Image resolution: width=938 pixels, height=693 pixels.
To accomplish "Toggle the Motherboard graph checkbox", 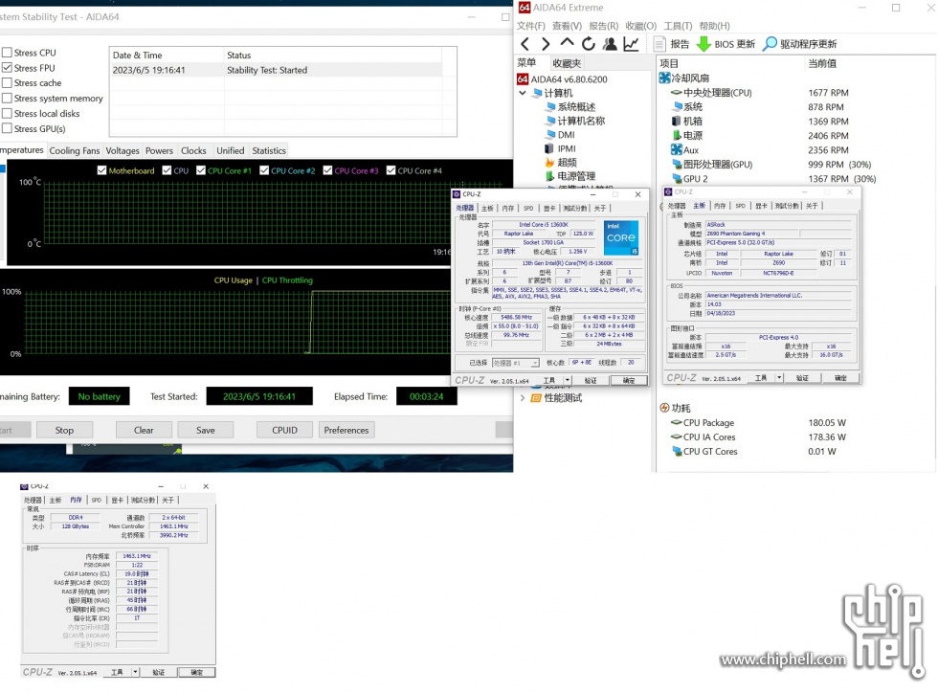I will [101, 170].
